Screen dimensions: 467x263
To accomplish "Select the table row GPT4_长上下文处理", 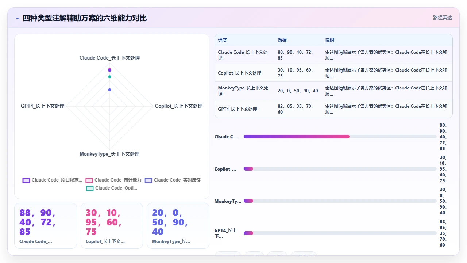I will tap(333, 109).
